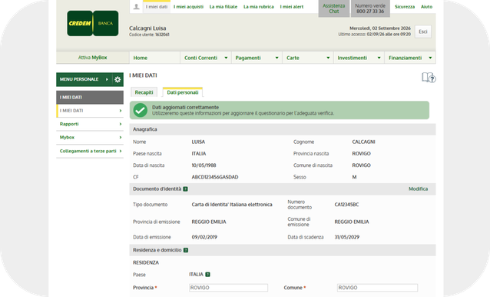Screen dimensions: 490x297
Task: Click Attiva MyBox
Action: [92, 58]
